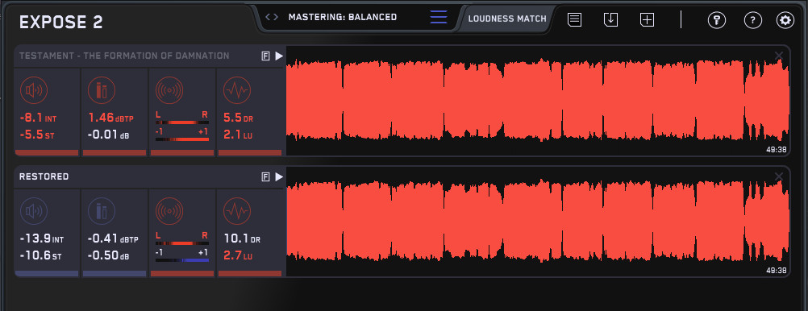808x311 pixels.
Task: Toggle the F filter button on Testament track
Action: click(265, 56)
